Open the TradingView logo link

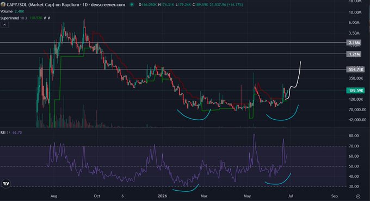tap(6, 184)
